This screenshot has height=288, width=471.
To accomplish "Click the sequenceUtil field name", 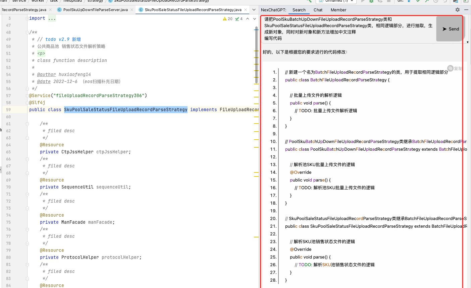I will (112, 187).
